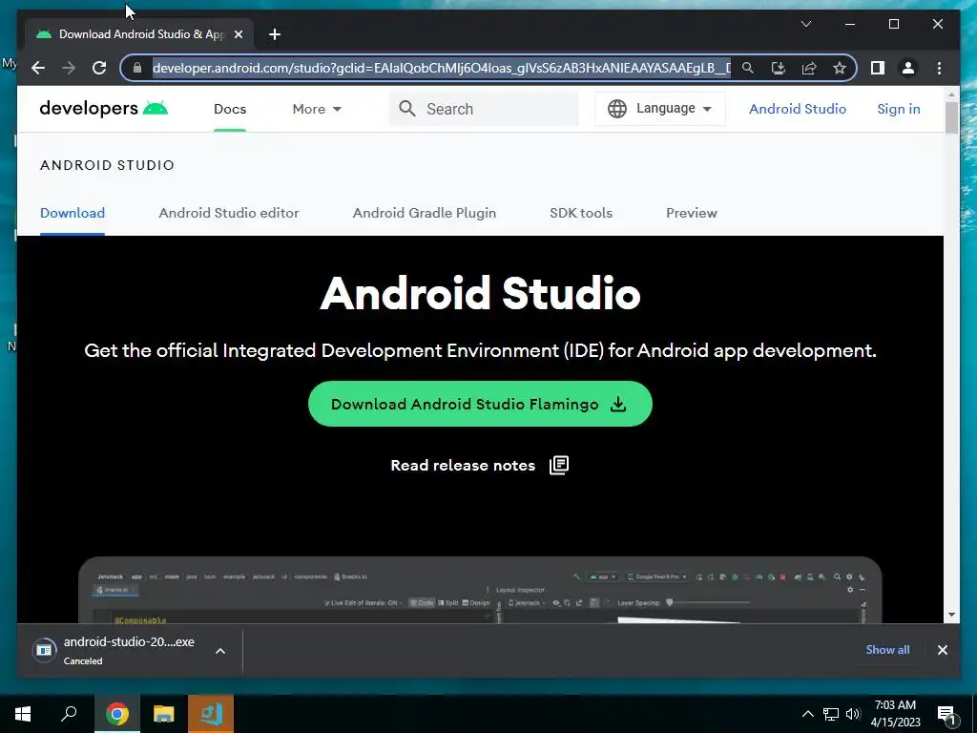Viewport: 977px width, 733px height.
Task: Click into the site Search field
Action: click(x=484, y=109)
